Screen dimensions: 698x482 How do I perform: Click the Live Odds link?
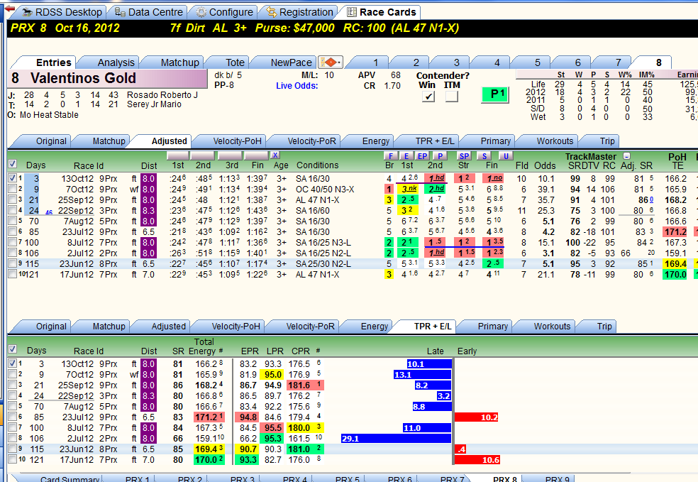297,86
